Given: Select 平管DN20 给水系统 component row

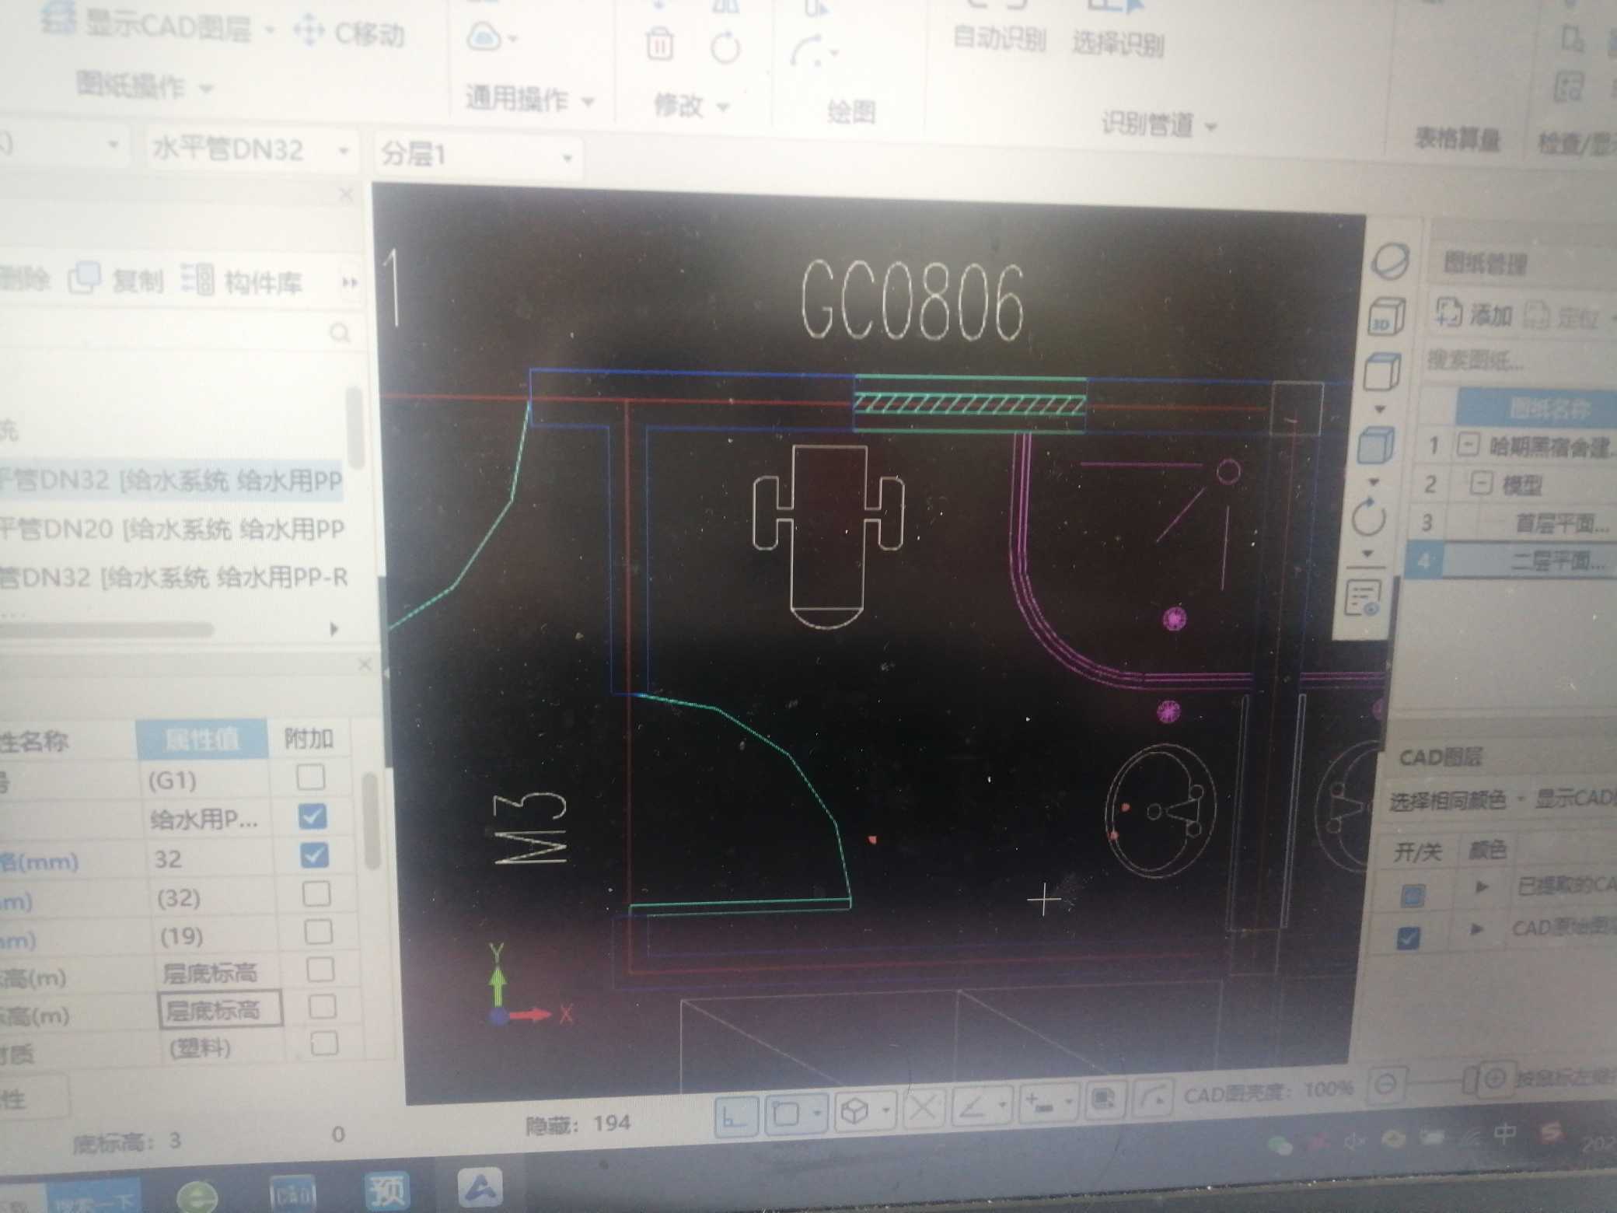Looking at the screenshot, I should [173, 530].
